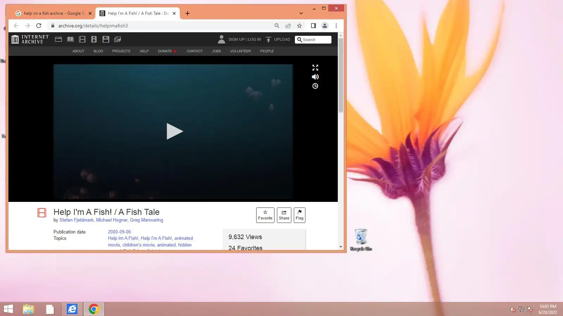
Task: Open the Video film strip icon
Action: (82, 39)
